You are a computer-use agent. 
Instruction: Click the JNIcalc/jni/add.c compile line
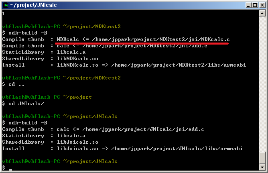103,129
